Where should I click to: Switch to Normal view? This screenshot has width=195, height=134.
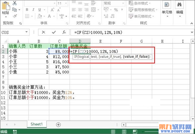tap(113, 131)
